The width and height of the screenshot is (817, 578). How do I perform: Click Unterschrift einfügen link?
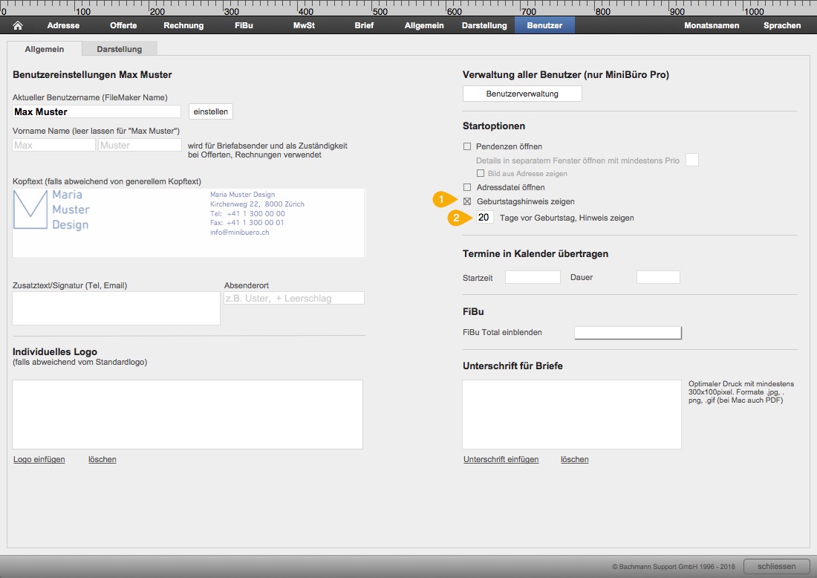tap(501, 459)
